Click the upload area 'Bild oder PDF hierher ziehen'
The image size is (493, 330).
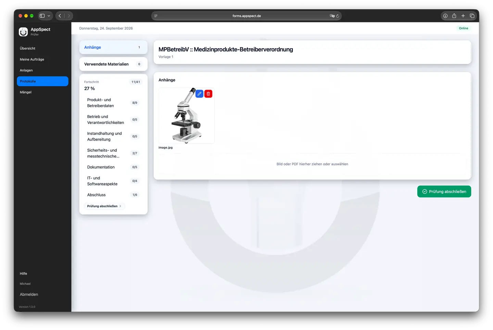[312, 164]
